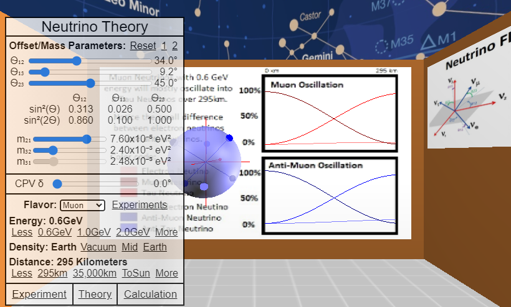The width and height of the screenshot is (511, 307).
Task: Set distance ToSun
Action: [136, 273]
